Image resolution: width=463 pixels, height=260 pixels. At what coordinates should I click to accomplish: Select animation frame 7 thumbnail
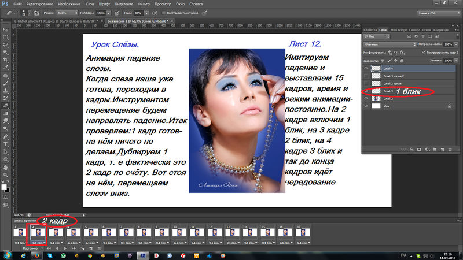(126, 233)
